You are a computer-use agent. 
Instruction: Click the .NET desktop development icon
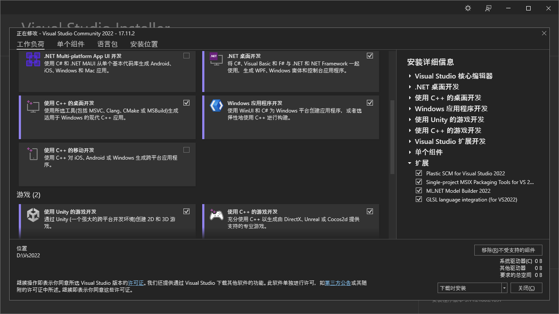pyautogui.click(x=216, y=59)
